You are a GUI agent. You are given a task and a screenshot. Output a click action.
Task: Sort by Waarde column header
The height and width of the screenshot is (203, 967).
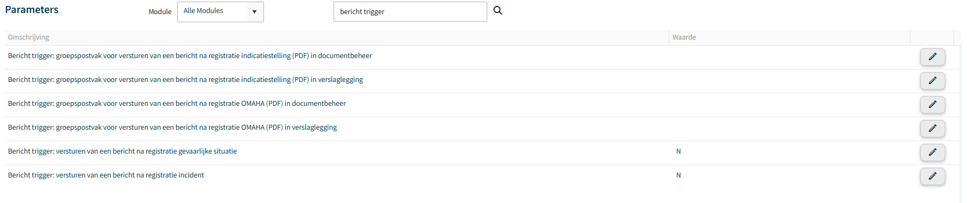pyautogui.click(x=684, y=37)
